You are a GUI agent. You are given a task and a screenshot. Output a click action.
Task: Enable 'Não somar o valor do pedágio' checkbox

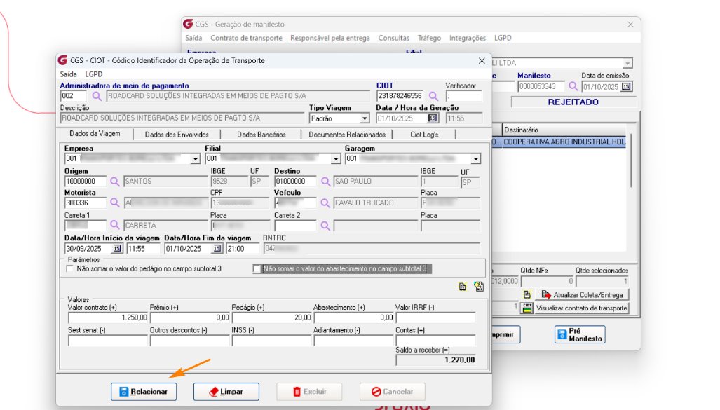coord(68,269)
